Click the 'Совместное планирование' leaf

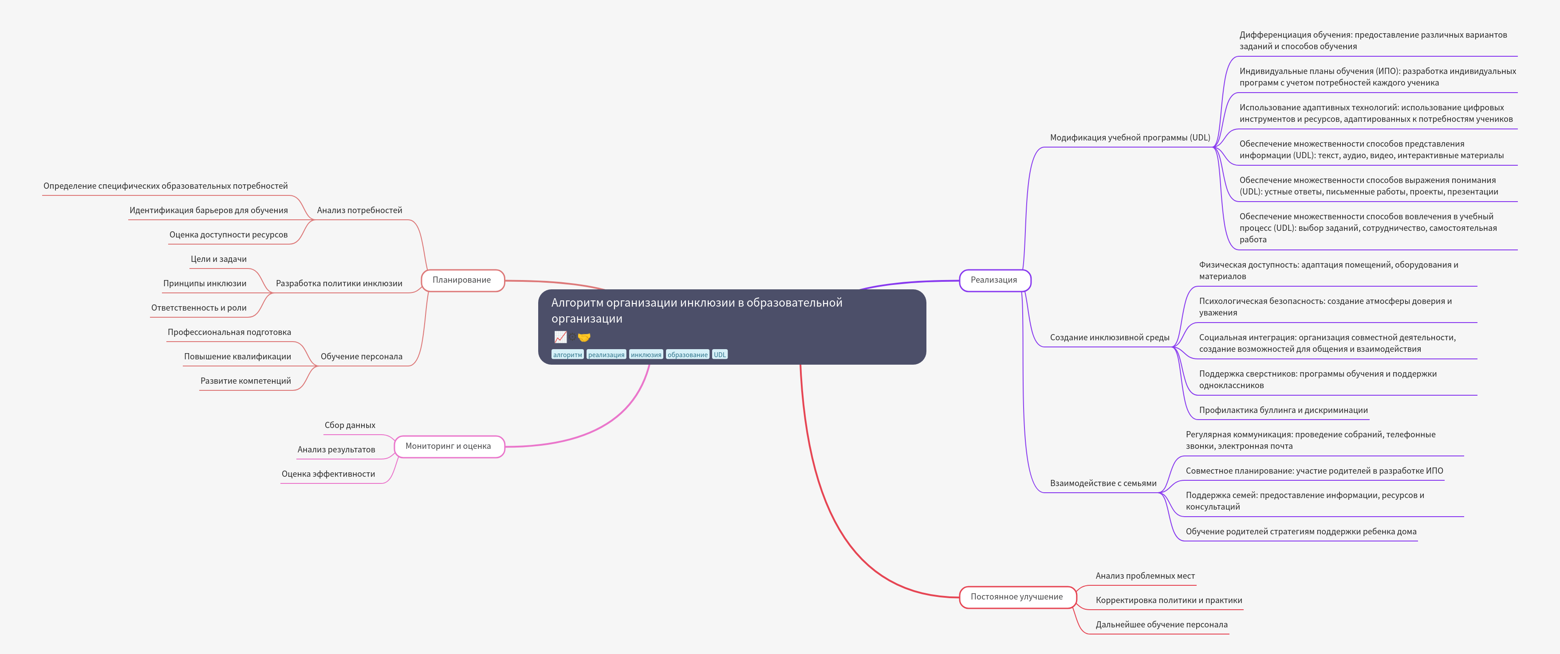(x=1314, y=471)
